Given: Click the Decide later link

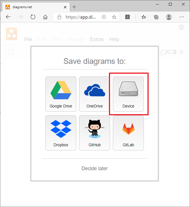Looking at the screenshot, I should click(95, 168).
